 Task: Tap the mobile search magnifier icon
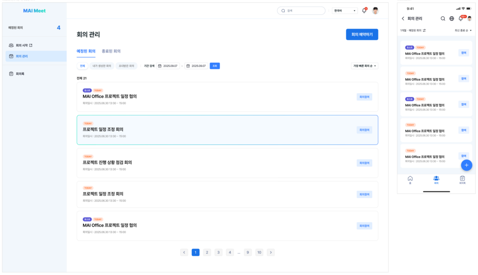coord(443,19)
